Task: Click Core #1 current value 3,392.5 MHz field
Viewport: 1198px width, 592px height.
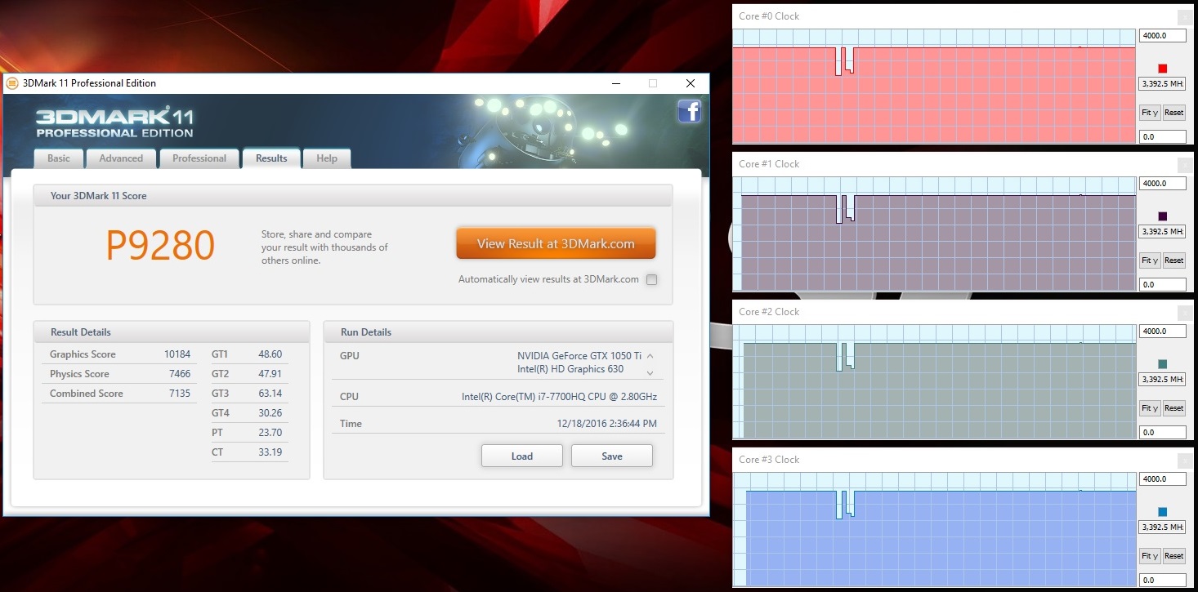Action: coord(1162,232)
